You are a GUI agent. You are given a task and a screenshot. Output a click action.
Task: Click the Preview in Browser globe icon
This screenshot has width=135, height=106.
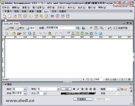pos(84,28)
